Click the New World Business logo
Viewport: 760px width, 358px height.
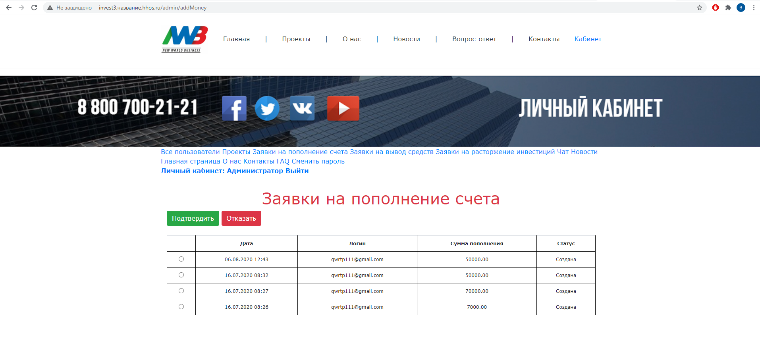(185, 39)
